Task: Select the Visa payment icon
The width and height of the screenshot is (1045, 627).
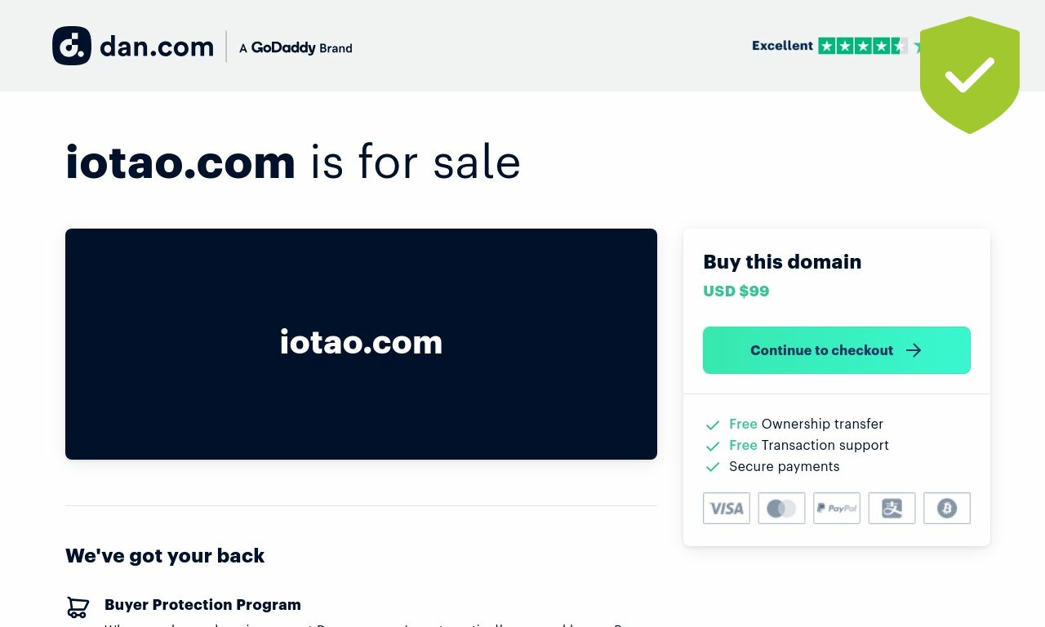Action: [727, 508]
